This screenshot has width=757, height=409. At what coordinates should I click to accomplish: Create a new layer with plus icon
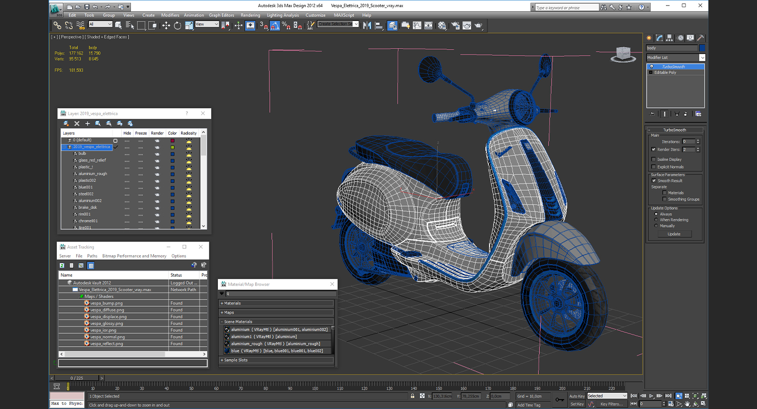click(87, 124)
